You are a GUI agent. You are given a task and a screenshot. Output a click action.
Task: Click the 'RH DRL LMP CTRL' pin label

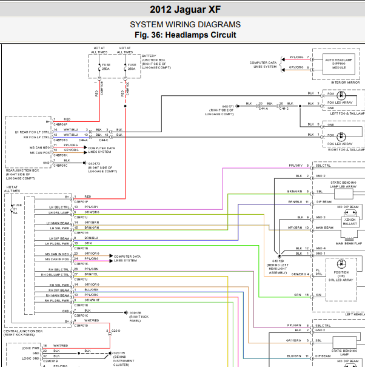55,275
